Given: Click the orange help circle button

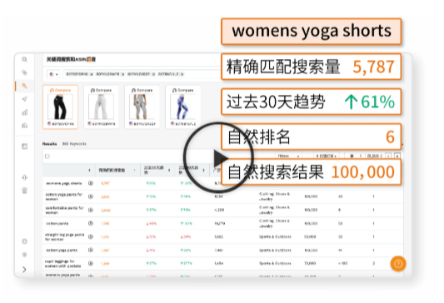Looking at the screenshot, I should 398,264.
